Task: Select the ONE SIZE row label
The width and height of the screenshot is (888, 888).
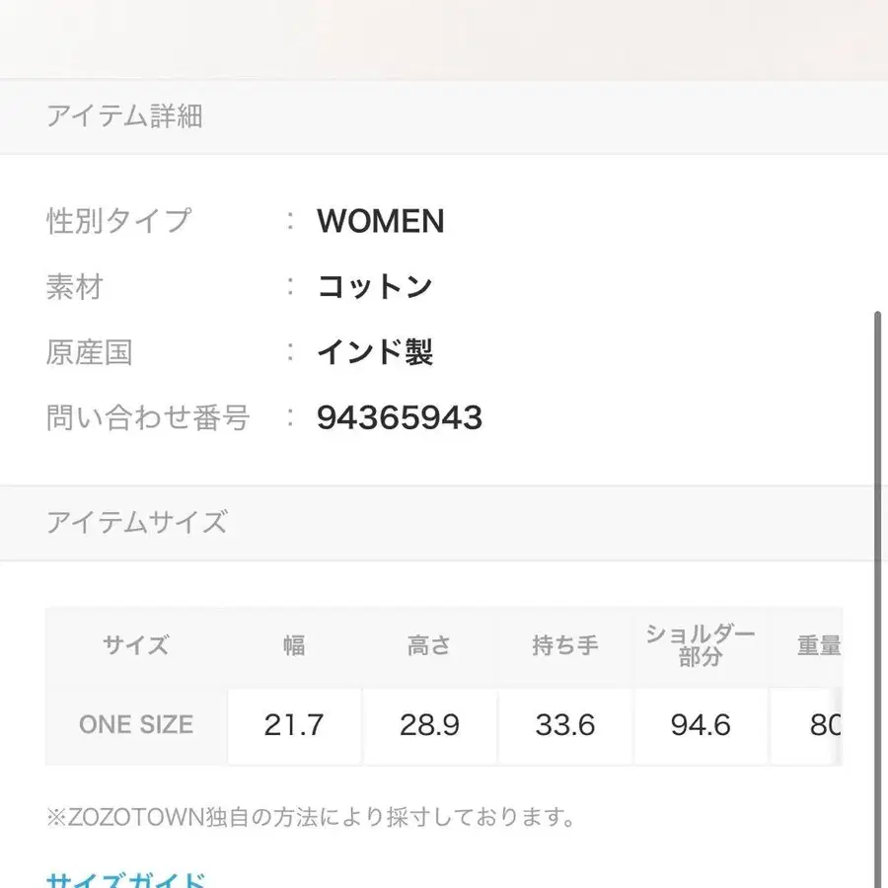Action: coord(134,725)
